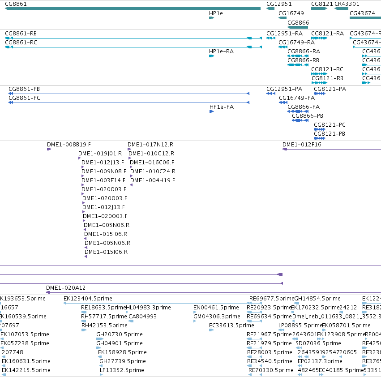Click the CR43301 gene label

coord(347,4)
